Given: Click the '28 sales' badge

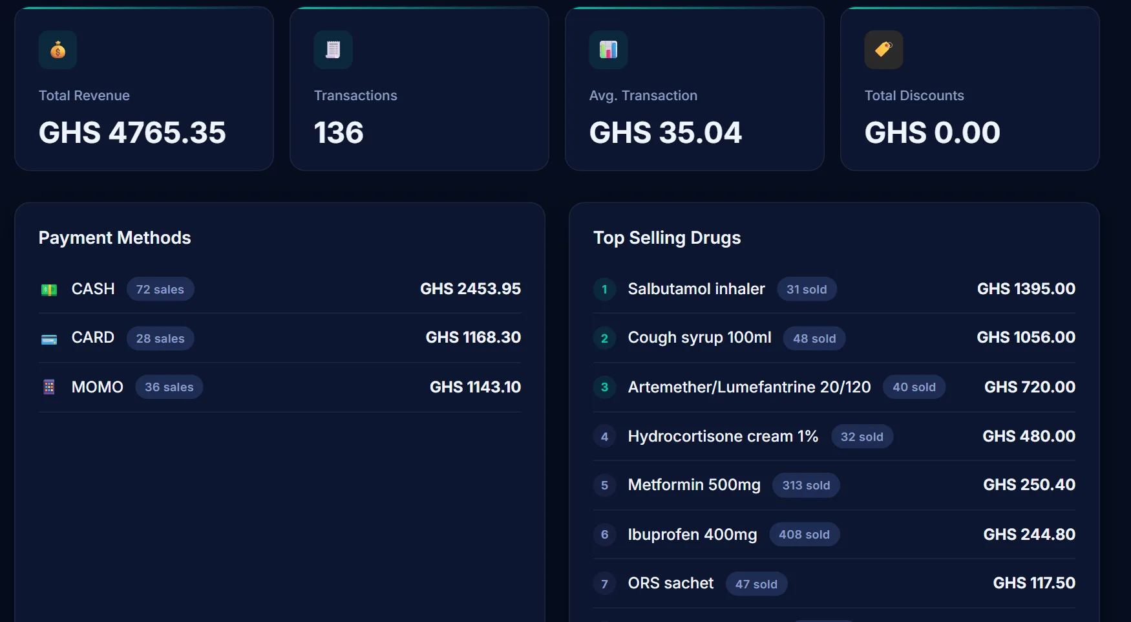Looking at the screenshot, I should click(x=160, y=338).
